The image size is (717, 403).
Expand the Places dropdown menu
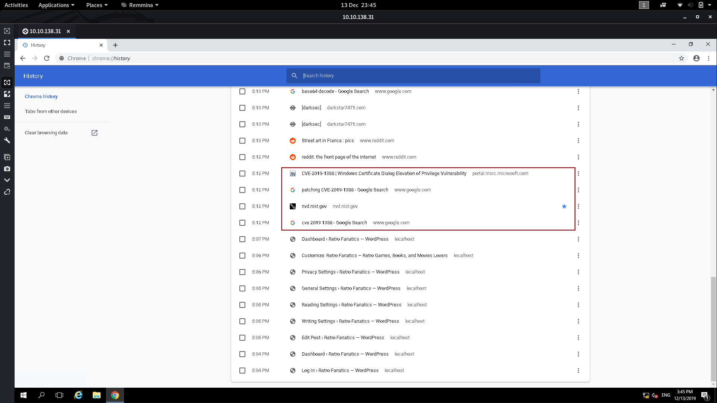[97, 5]
